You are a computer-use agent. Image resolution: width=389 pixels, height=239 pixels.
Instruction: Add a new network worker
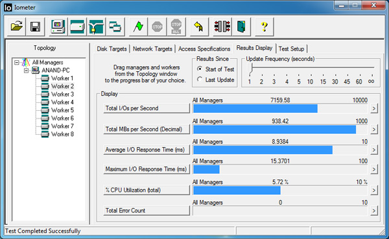point(96,27)
